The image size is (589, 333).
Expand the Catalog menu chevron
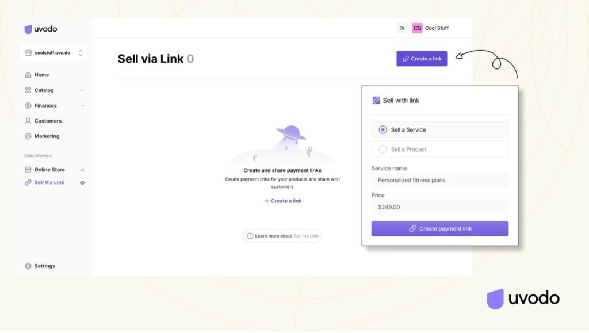tap(82, 90)
